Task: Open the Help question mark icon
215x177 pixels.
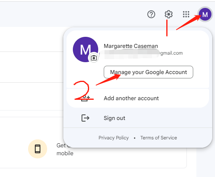Action: tap(151, 14)
